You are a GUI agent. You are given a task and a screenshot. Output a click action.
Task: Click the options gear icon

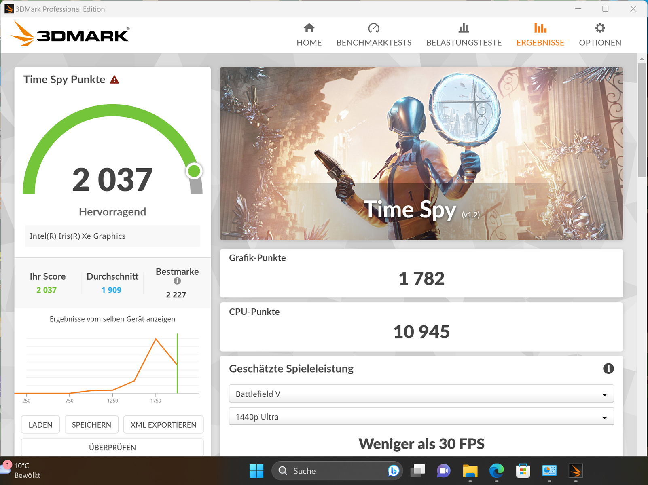click(x=600, y=28)
